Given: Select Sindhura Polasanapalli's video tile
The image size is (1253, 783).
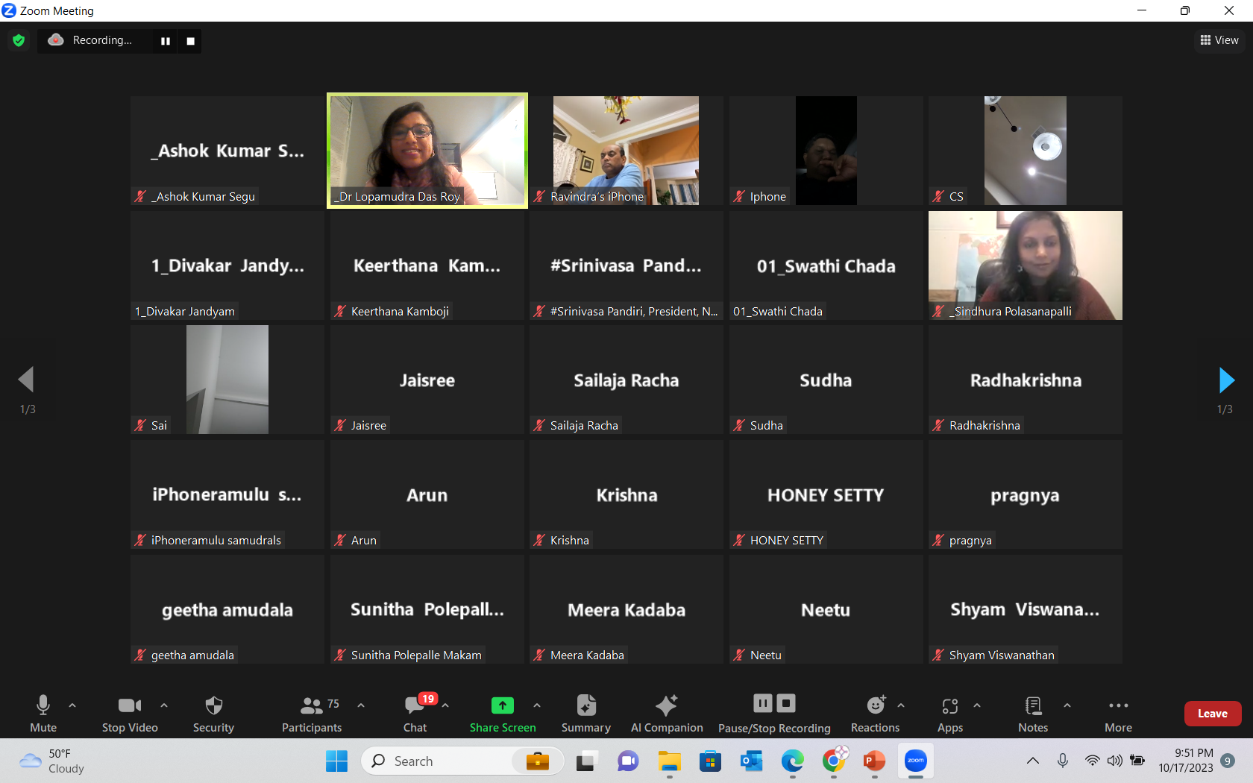Looking at the screenshot, I should pyautogui.click(x=1026, y=265).
